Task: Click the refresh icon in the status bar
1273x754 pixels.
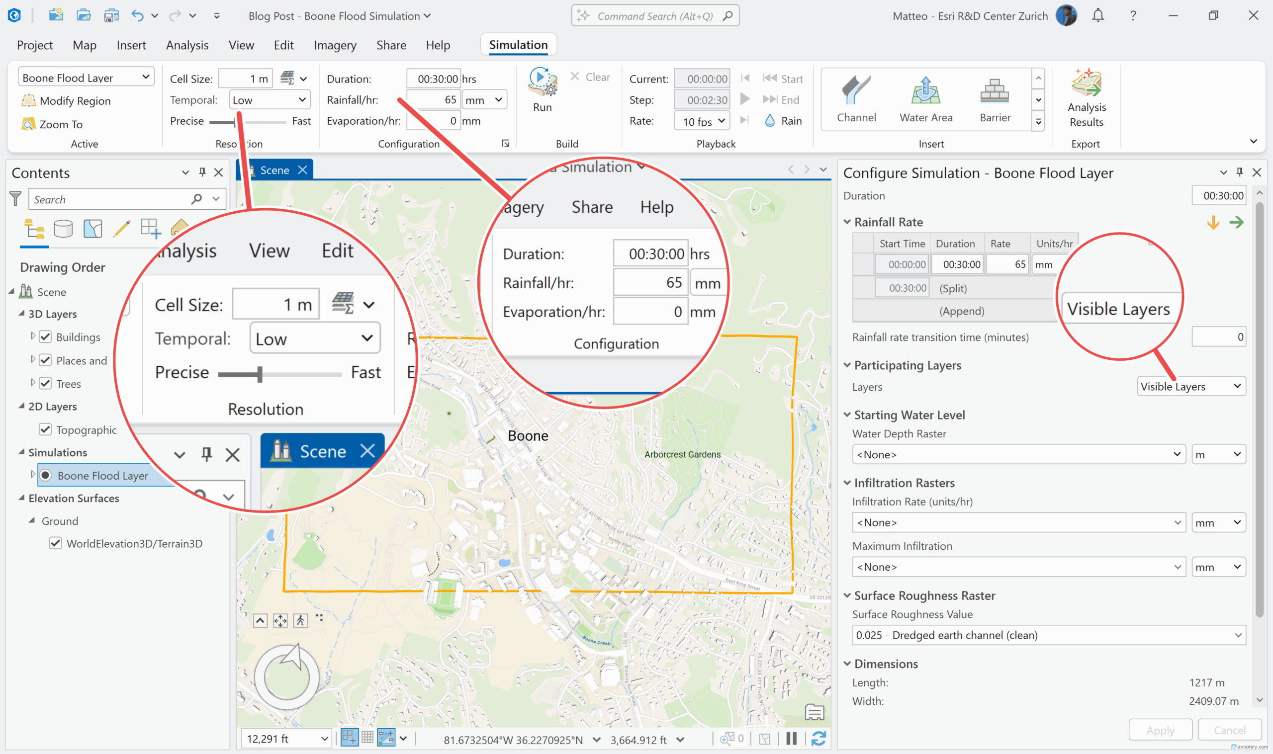Action: pyautogui.click(x=818, y=739)
